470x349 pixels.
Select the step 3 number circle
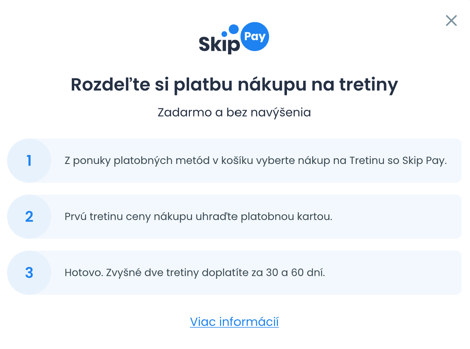[x=29, y=273]
